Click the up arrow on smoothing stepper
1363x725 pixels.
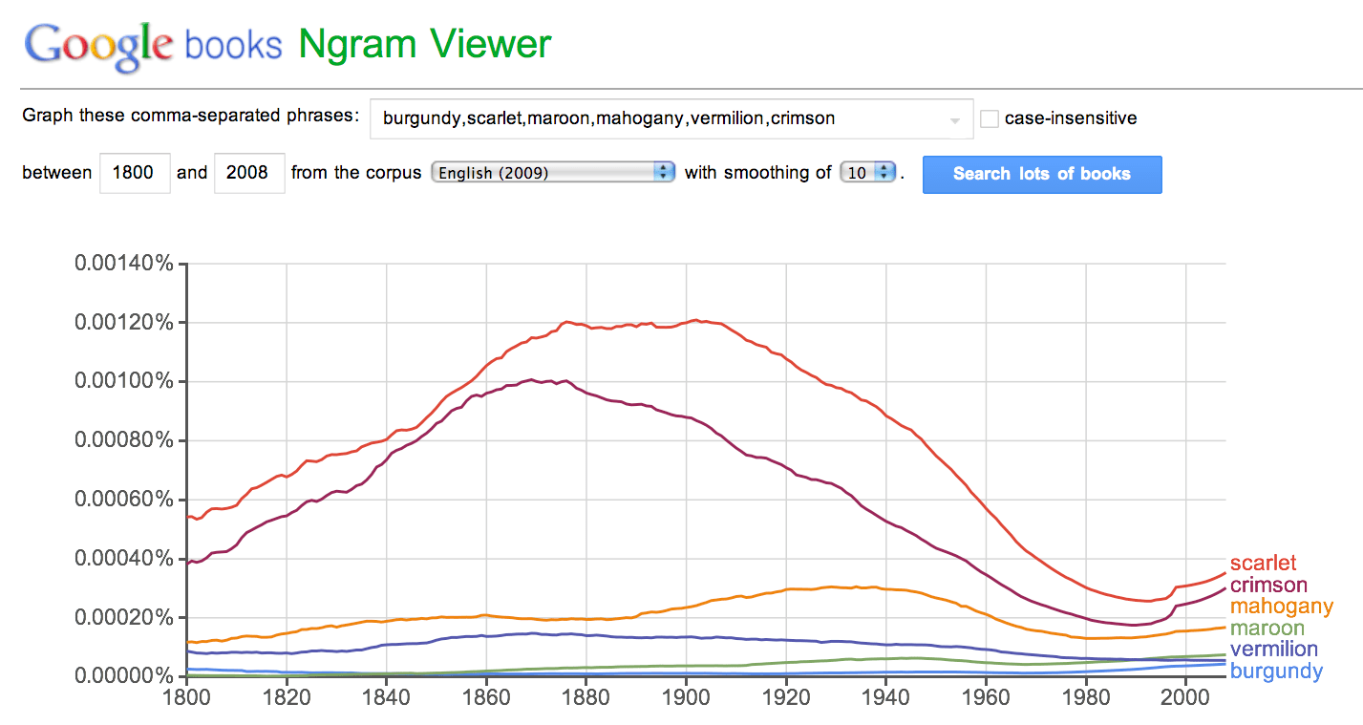click(885, 167)
